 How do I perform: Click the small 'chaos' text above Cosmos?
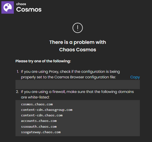(21, 4)
